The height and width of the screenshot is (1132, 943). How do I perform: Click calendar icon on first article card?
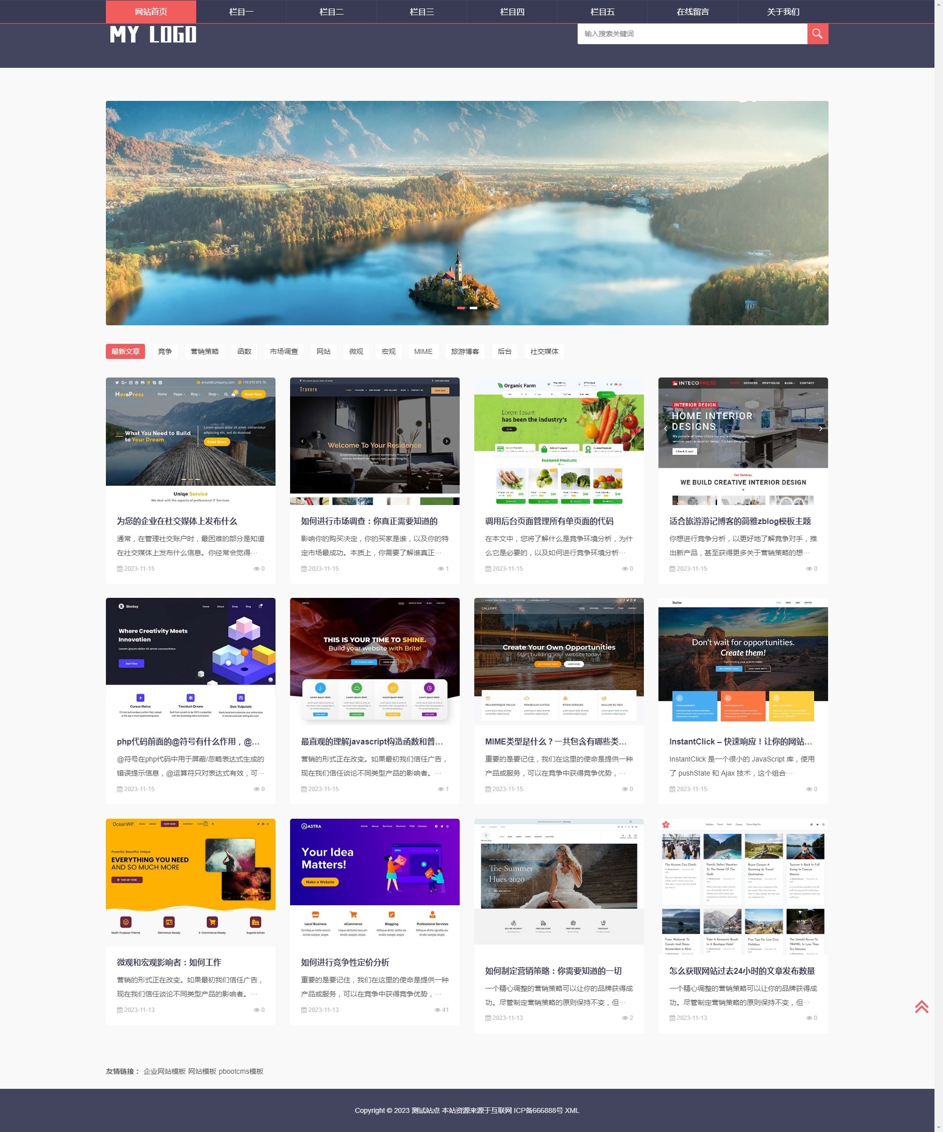point(119,569)
